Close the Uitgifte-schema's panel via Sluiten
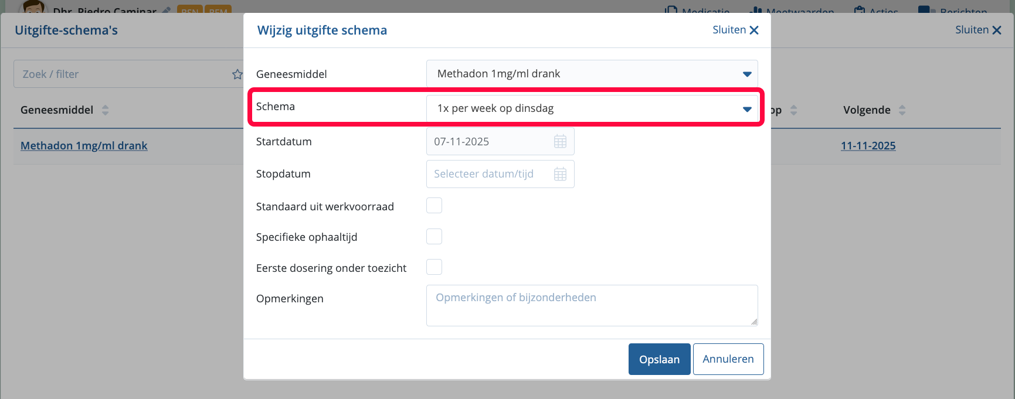The height and width of the screenshot is (399, 1015). (977, 30)
